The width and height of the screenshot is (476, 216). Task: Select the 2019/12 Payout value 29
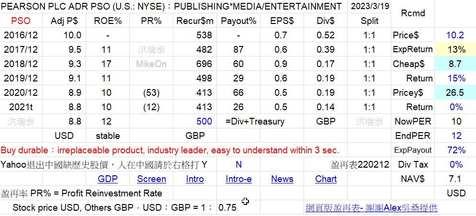pos(238,78)
